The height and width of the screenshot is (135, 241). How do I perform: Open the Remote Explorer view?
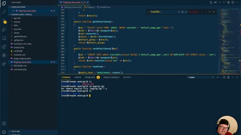click(x=4, y=38)
